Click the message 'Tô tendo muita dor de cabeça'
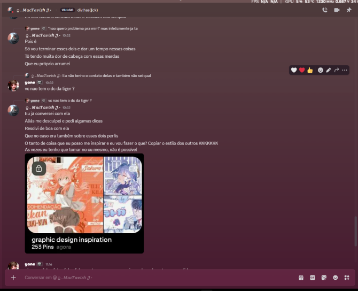 pyautogui.click(x=72, y=56)
